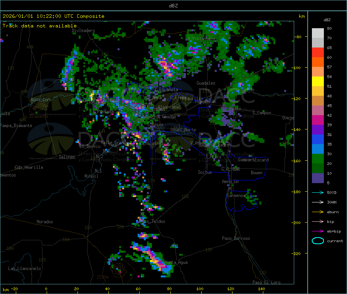This screenshot has height=294, width=347.
Task: Select the bright yellow 51–54 dBZ swatch
Action: coord(318,82)
